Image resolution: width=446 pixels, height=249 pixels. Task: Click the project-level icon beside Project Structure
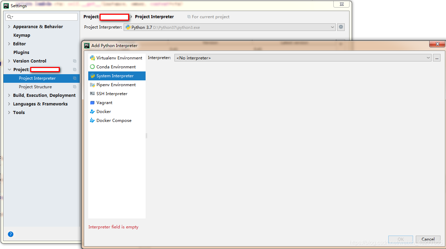[75, 87]
